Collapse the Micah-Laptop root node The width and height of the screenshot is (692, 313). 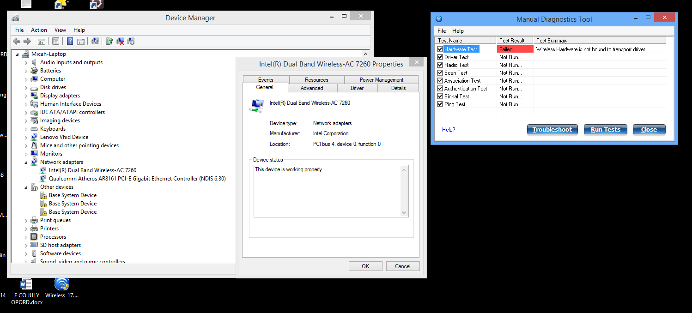coord(18,54)
